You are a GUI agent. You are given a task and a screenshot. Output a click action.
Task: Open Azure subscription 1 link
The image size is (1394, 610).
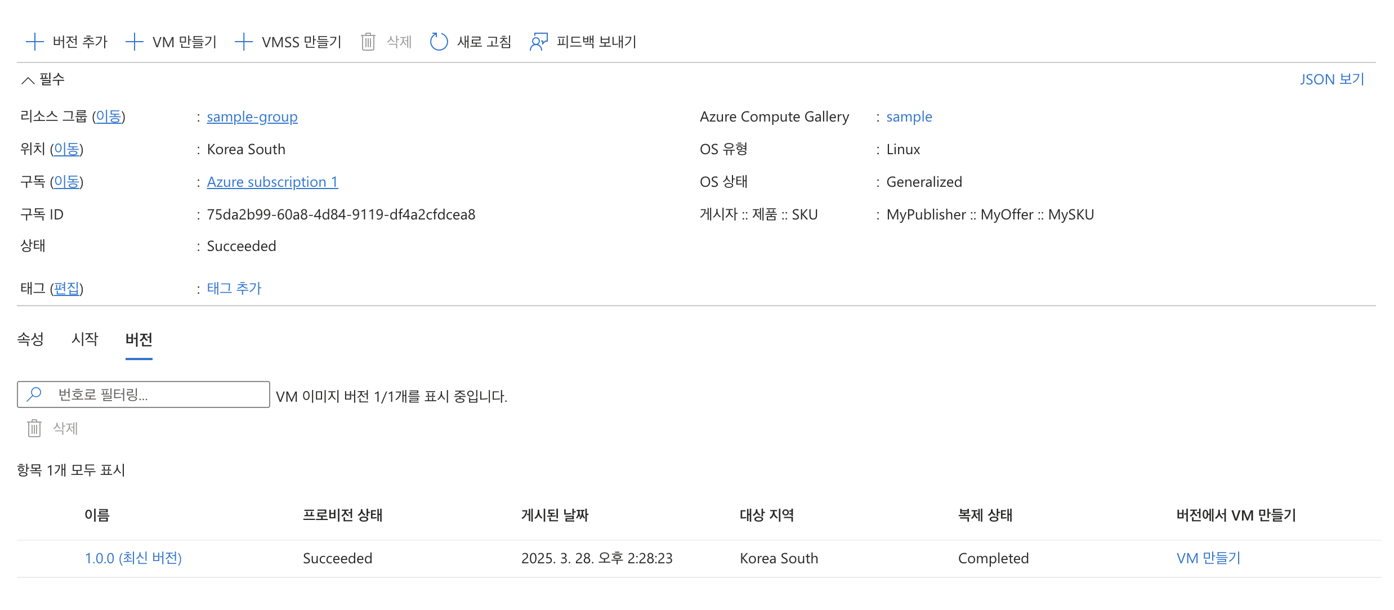[272, 182]
